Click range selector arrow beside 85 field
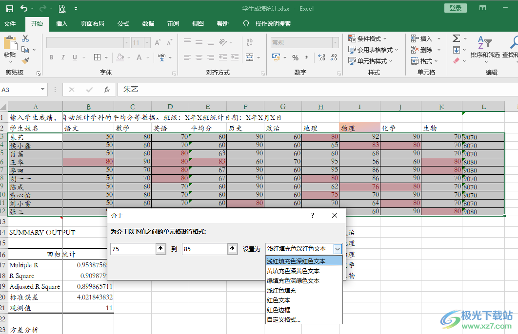 pyautogui.click(x=232, y=249)
